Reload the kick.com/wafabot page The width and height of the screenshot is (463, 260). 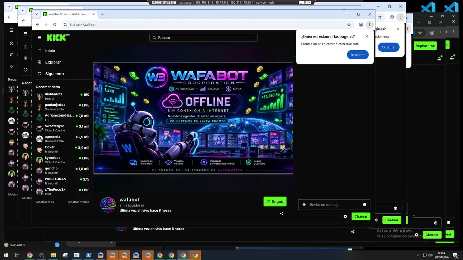coord(55,25)
